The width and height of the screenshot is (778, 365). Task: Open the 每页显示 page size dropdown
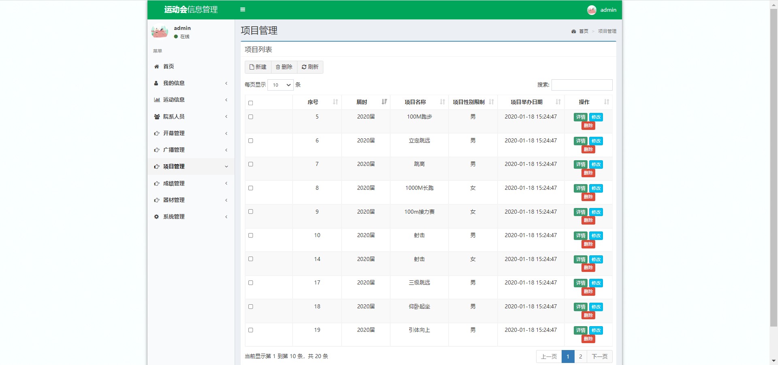click(280, 85)
